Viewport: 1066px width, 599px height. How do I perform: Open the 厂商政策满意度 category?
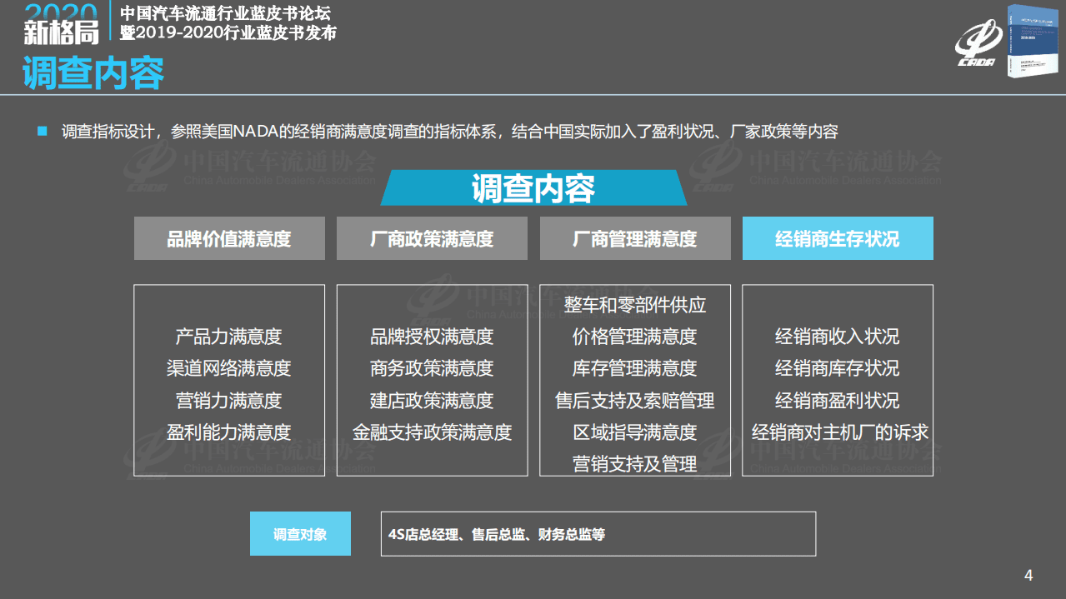pos(432,237)
